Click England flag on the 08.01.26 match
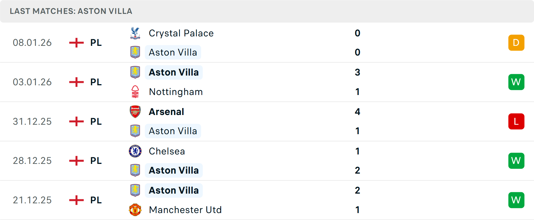Image resolution: width=534 pixels, height=220 pixels. 76,43
